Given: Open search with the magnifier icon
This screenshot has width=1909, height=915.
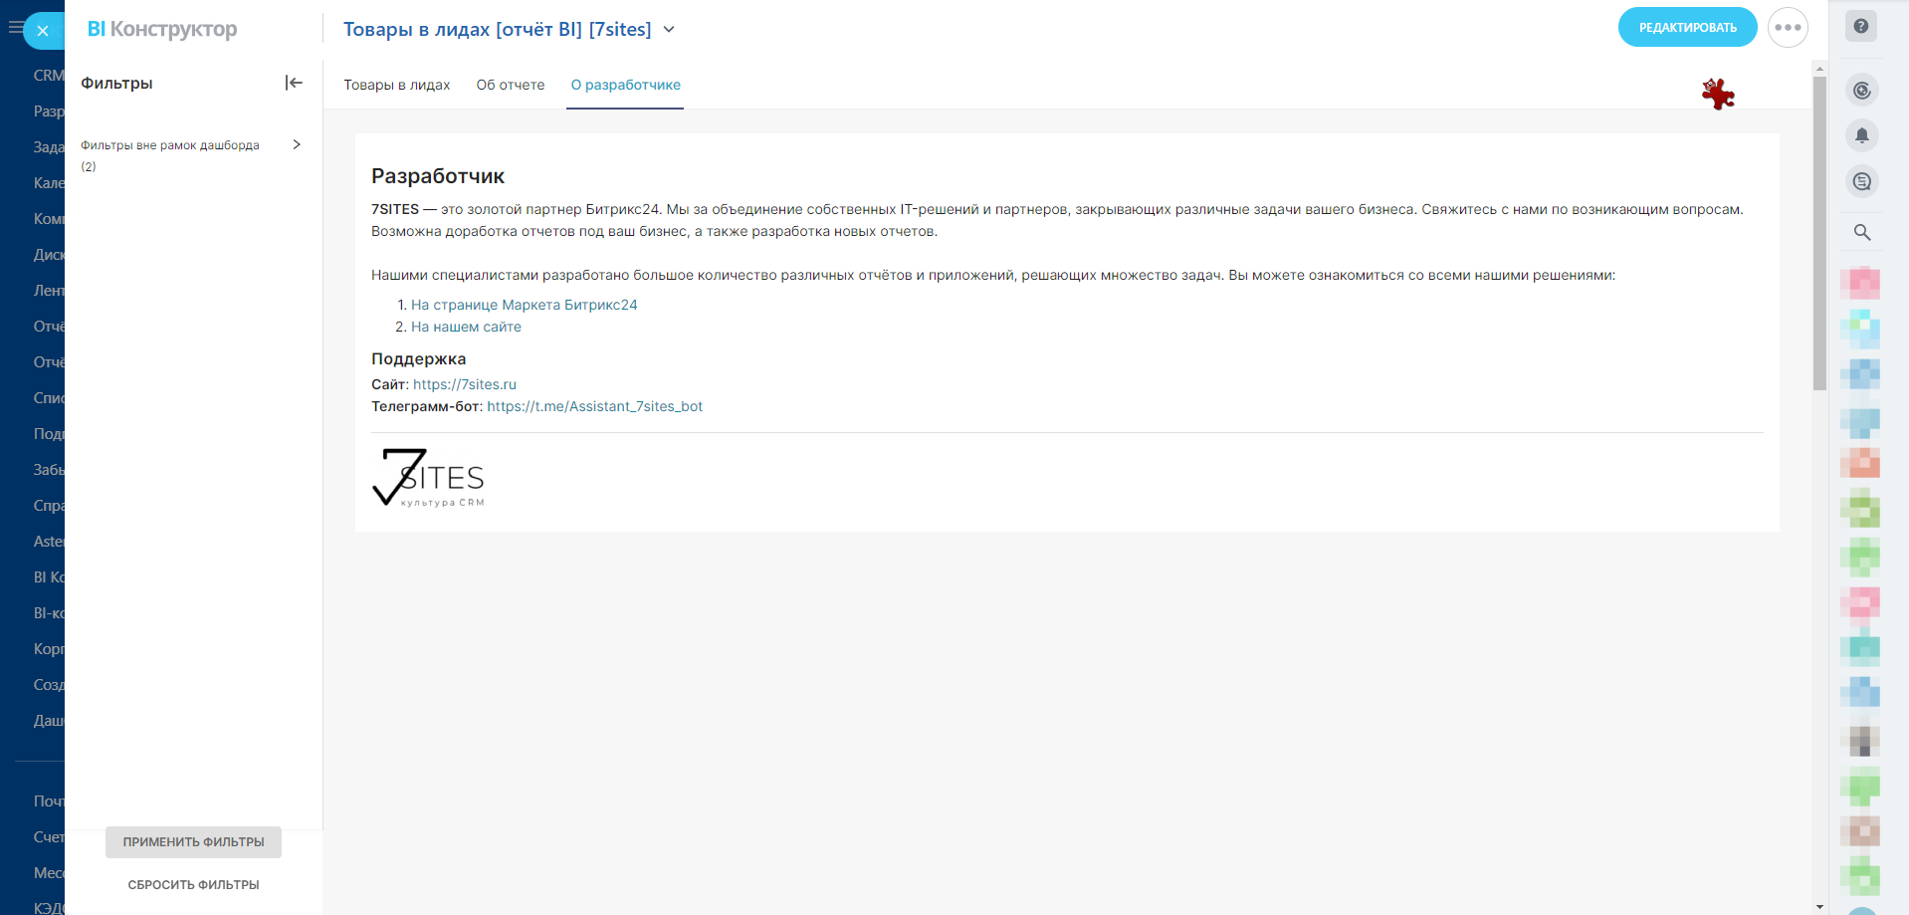Looking at the screenshot, I should click(1862, 232).
